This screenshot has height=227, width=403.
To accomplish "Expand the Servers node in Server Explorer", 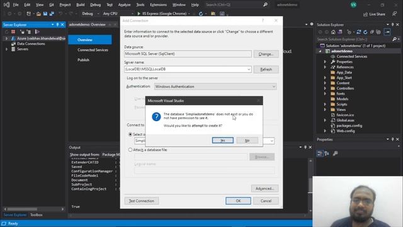I will coord(6,49).
